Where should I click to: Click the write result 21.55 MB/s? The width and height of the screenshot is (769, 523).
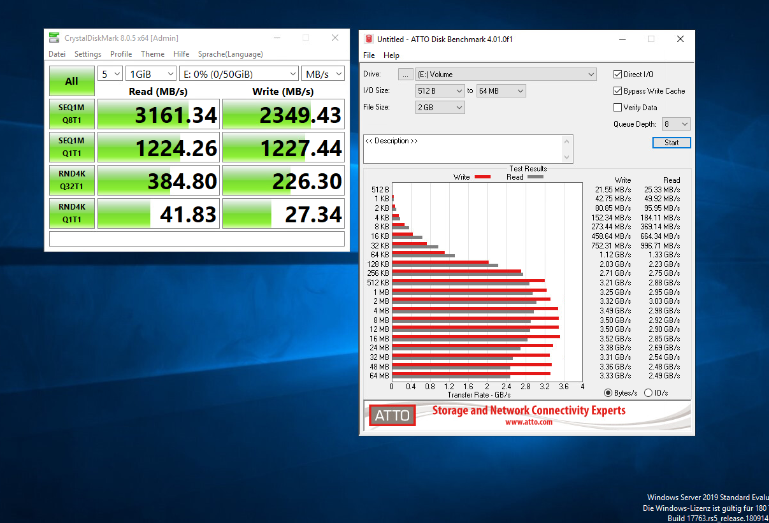(613, 189)
